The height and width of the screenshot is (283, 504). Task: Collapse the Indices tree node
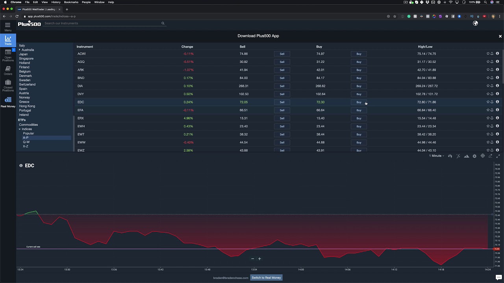[x=20, y=129]
